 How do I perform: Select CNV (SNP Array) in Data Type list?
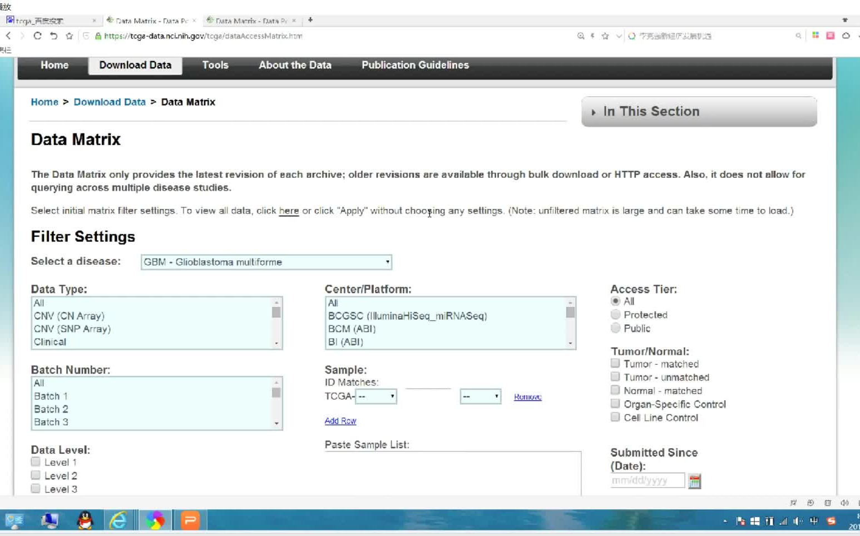tap(152, 329)
